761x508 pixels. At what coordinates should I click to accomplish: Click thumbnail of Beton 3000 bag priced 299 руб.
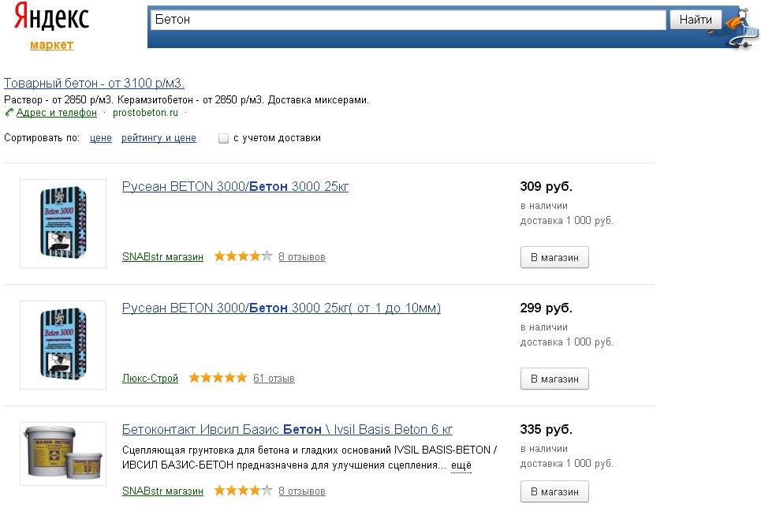click(63, 345)
